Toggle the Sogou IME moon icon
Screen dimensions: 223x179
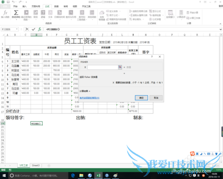(x=201, y=154)
